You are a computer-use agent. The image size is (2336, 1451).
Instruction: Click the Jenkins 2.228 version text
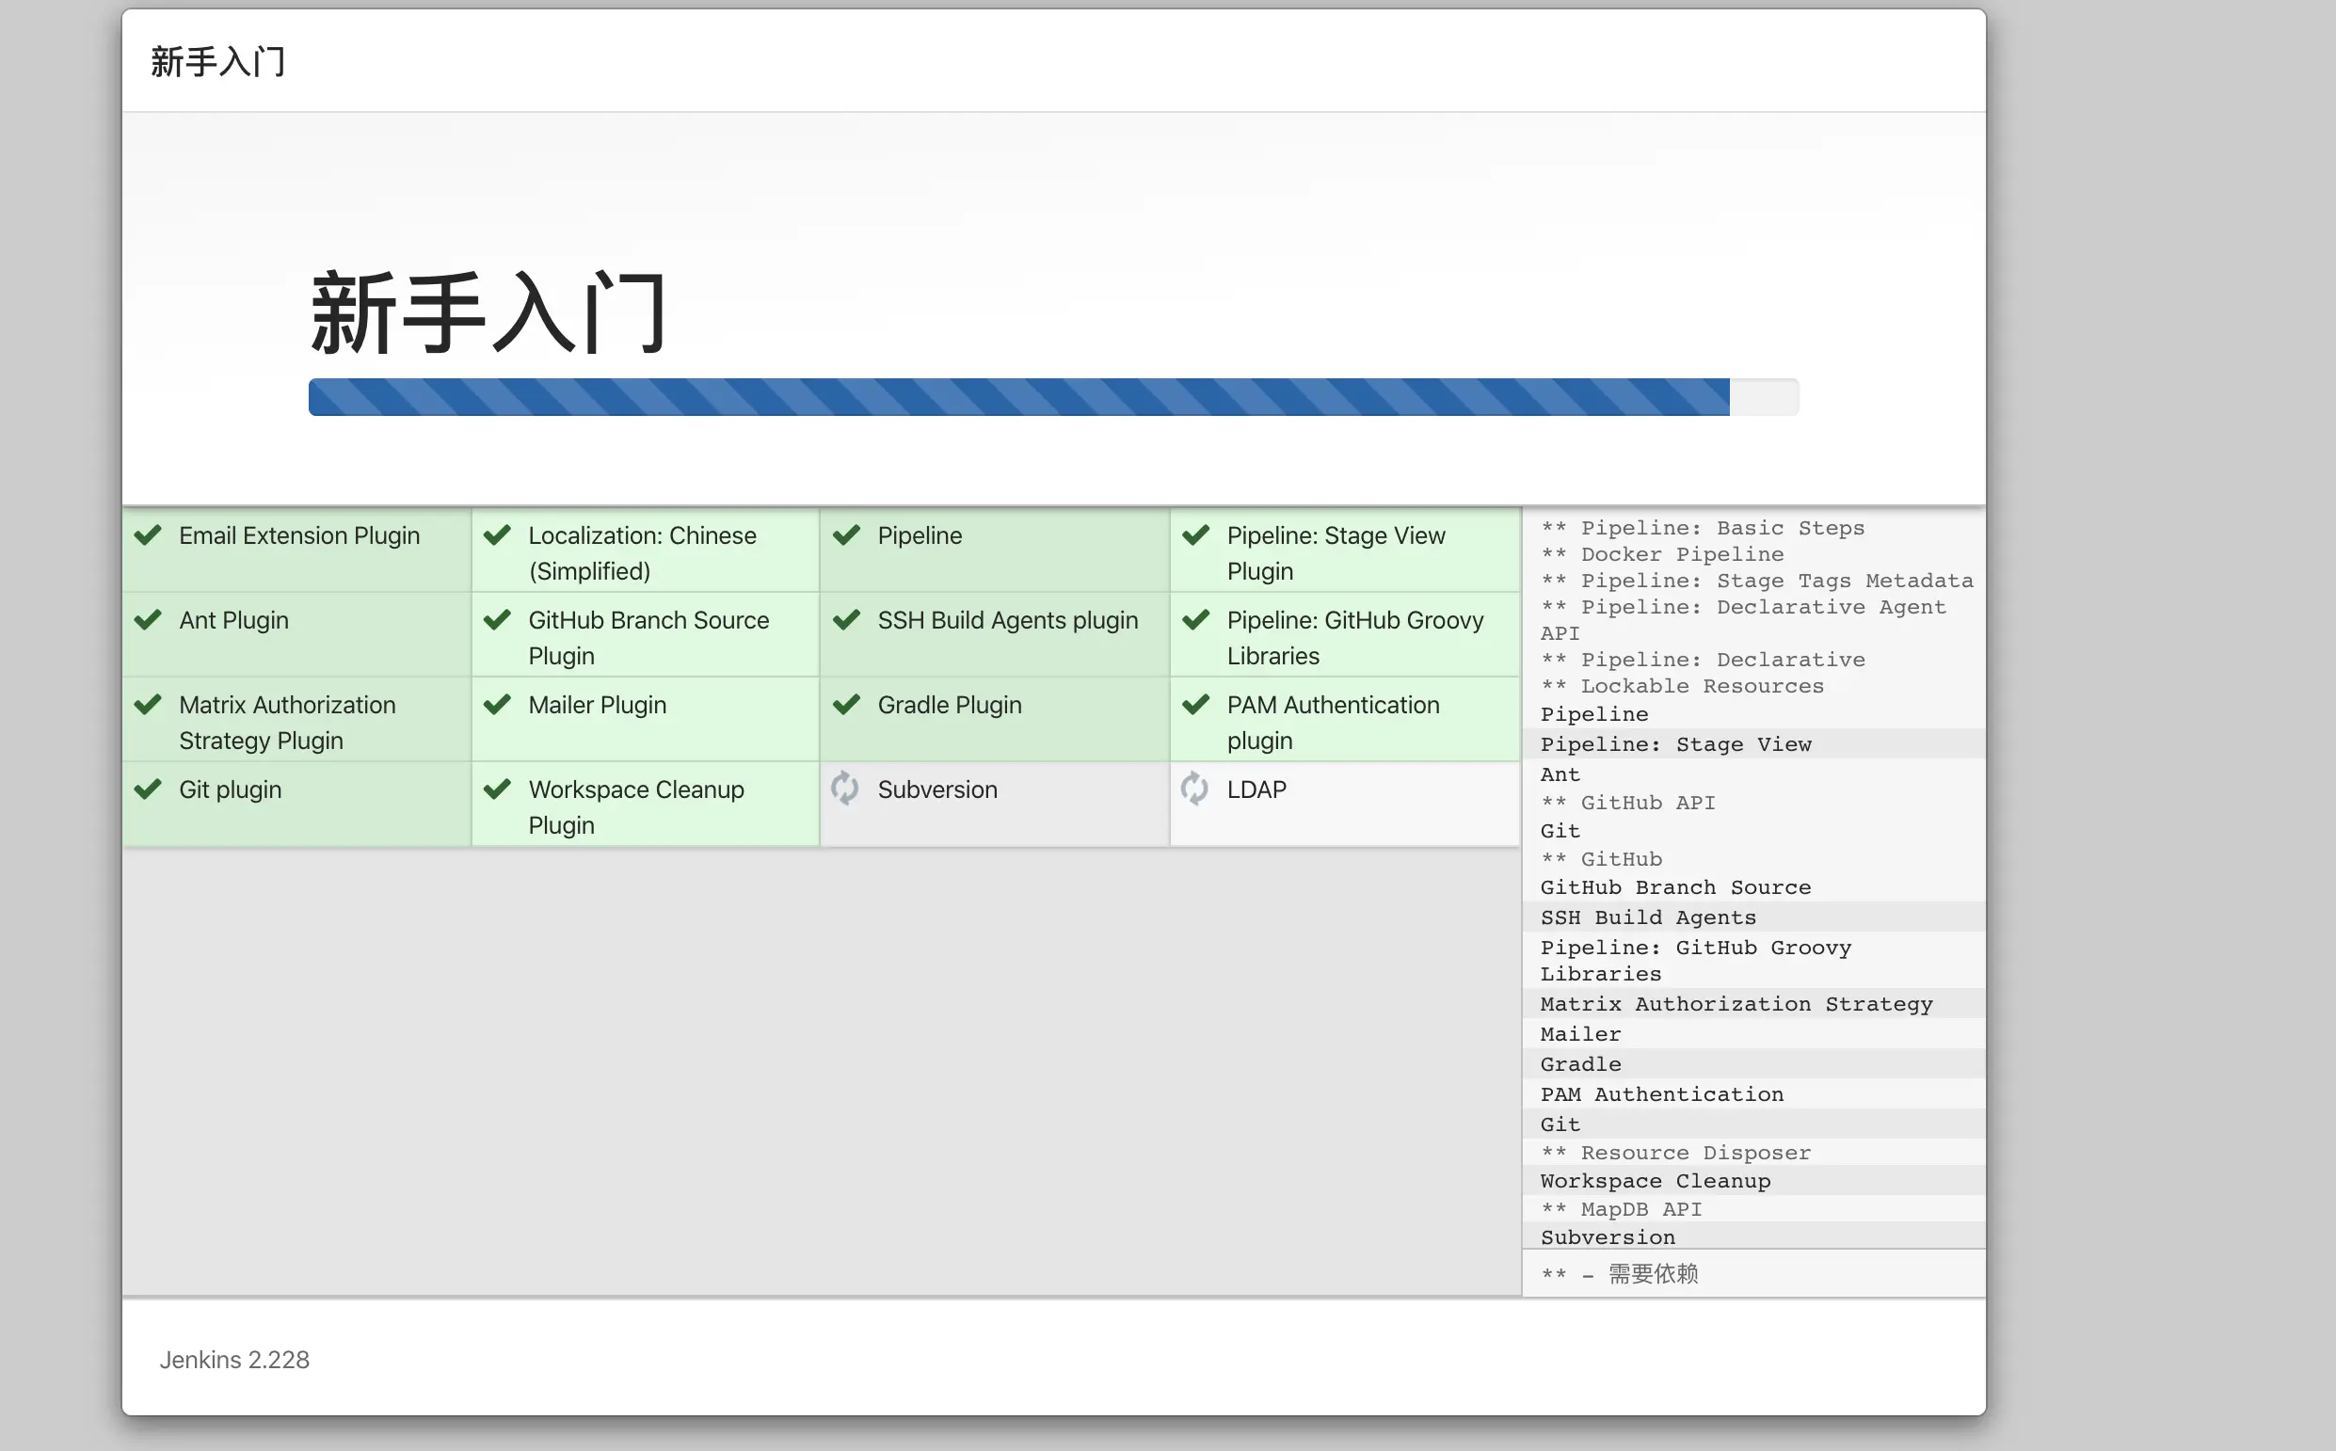234,1360
